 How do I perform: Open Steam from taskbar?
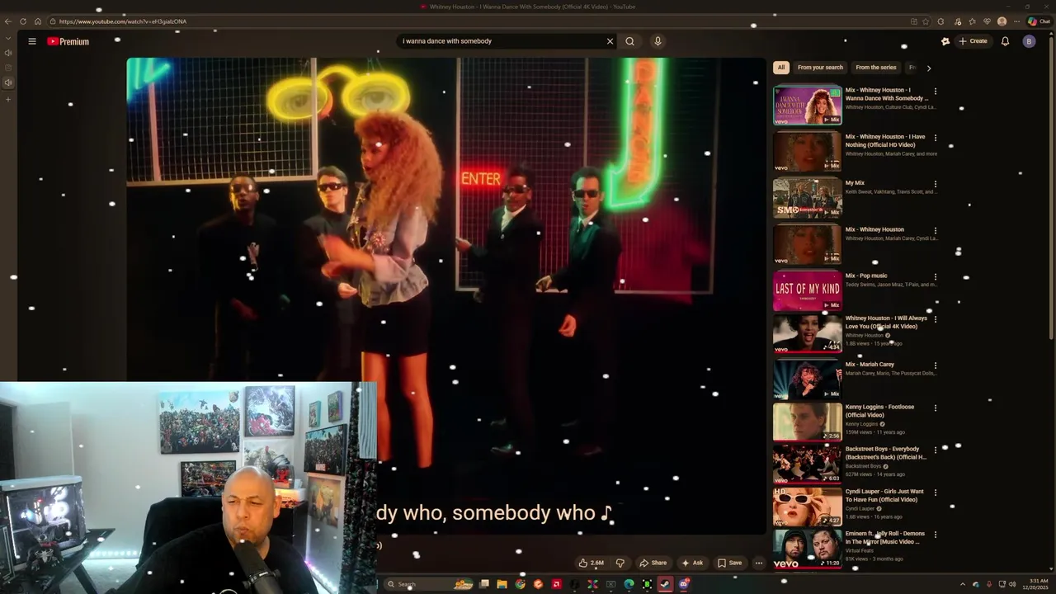[665, 584]
